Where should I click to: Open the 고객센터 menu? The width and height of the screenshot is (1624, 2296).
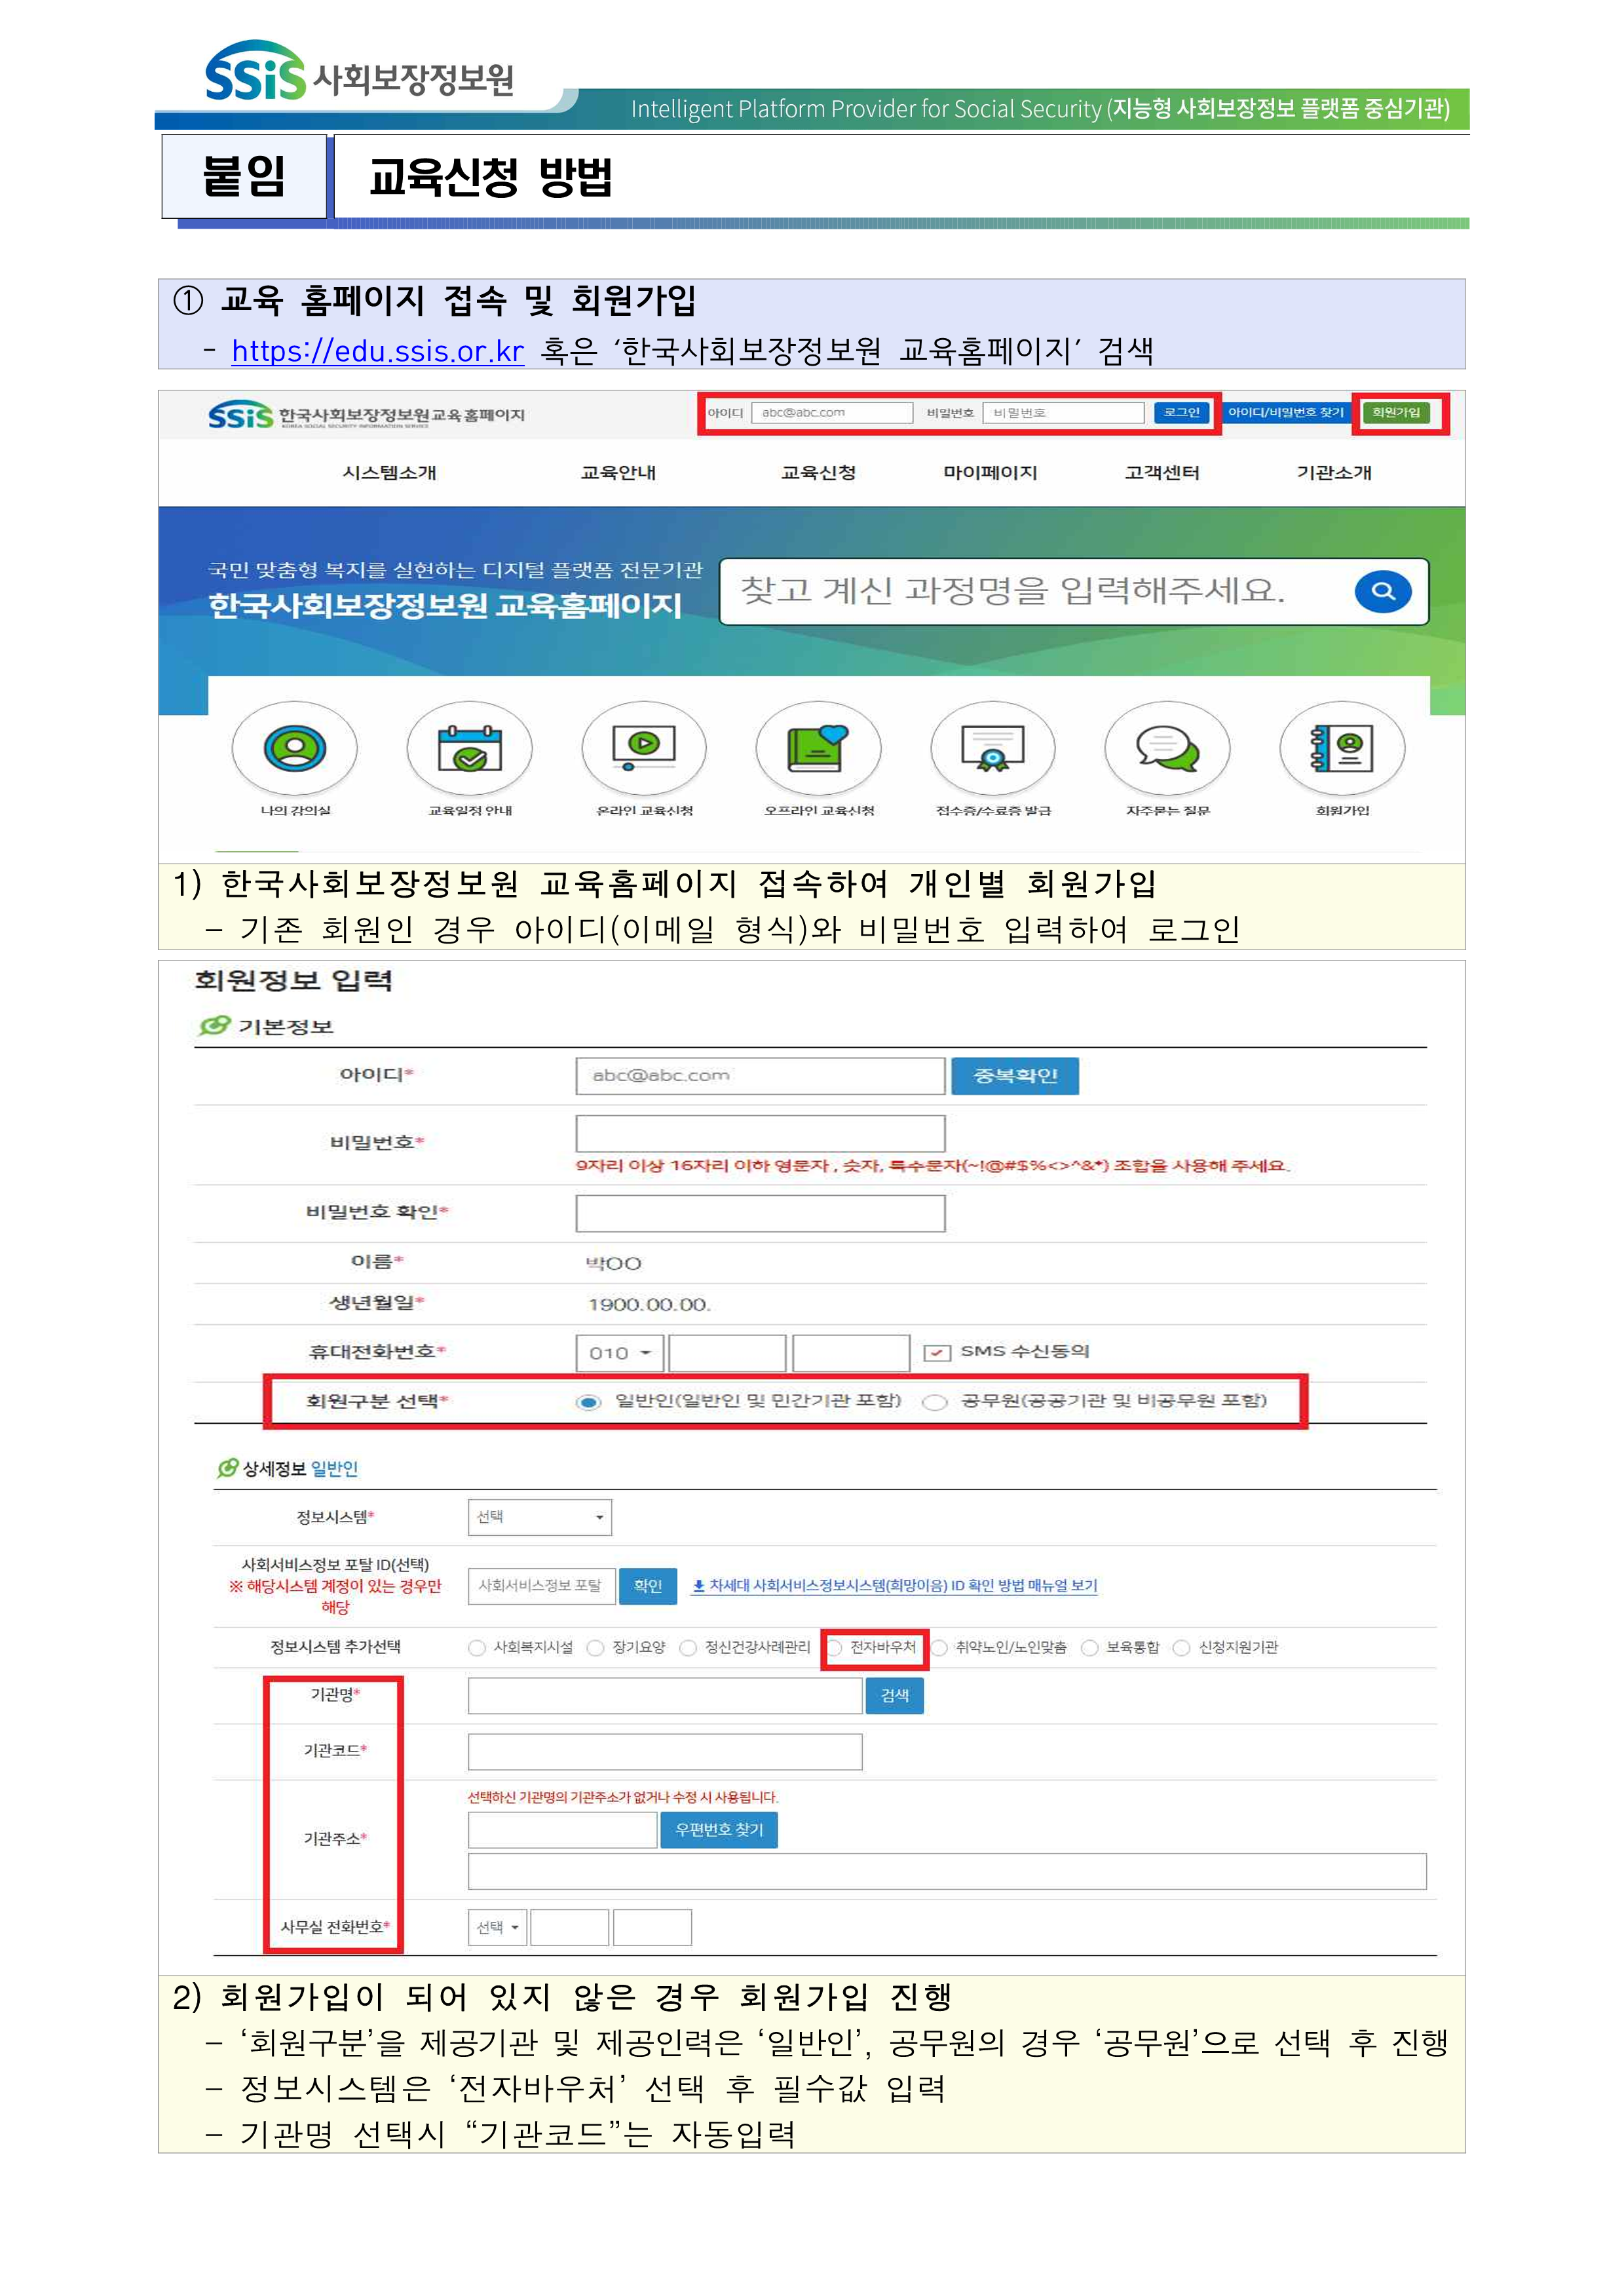(x=1162, y=472)
